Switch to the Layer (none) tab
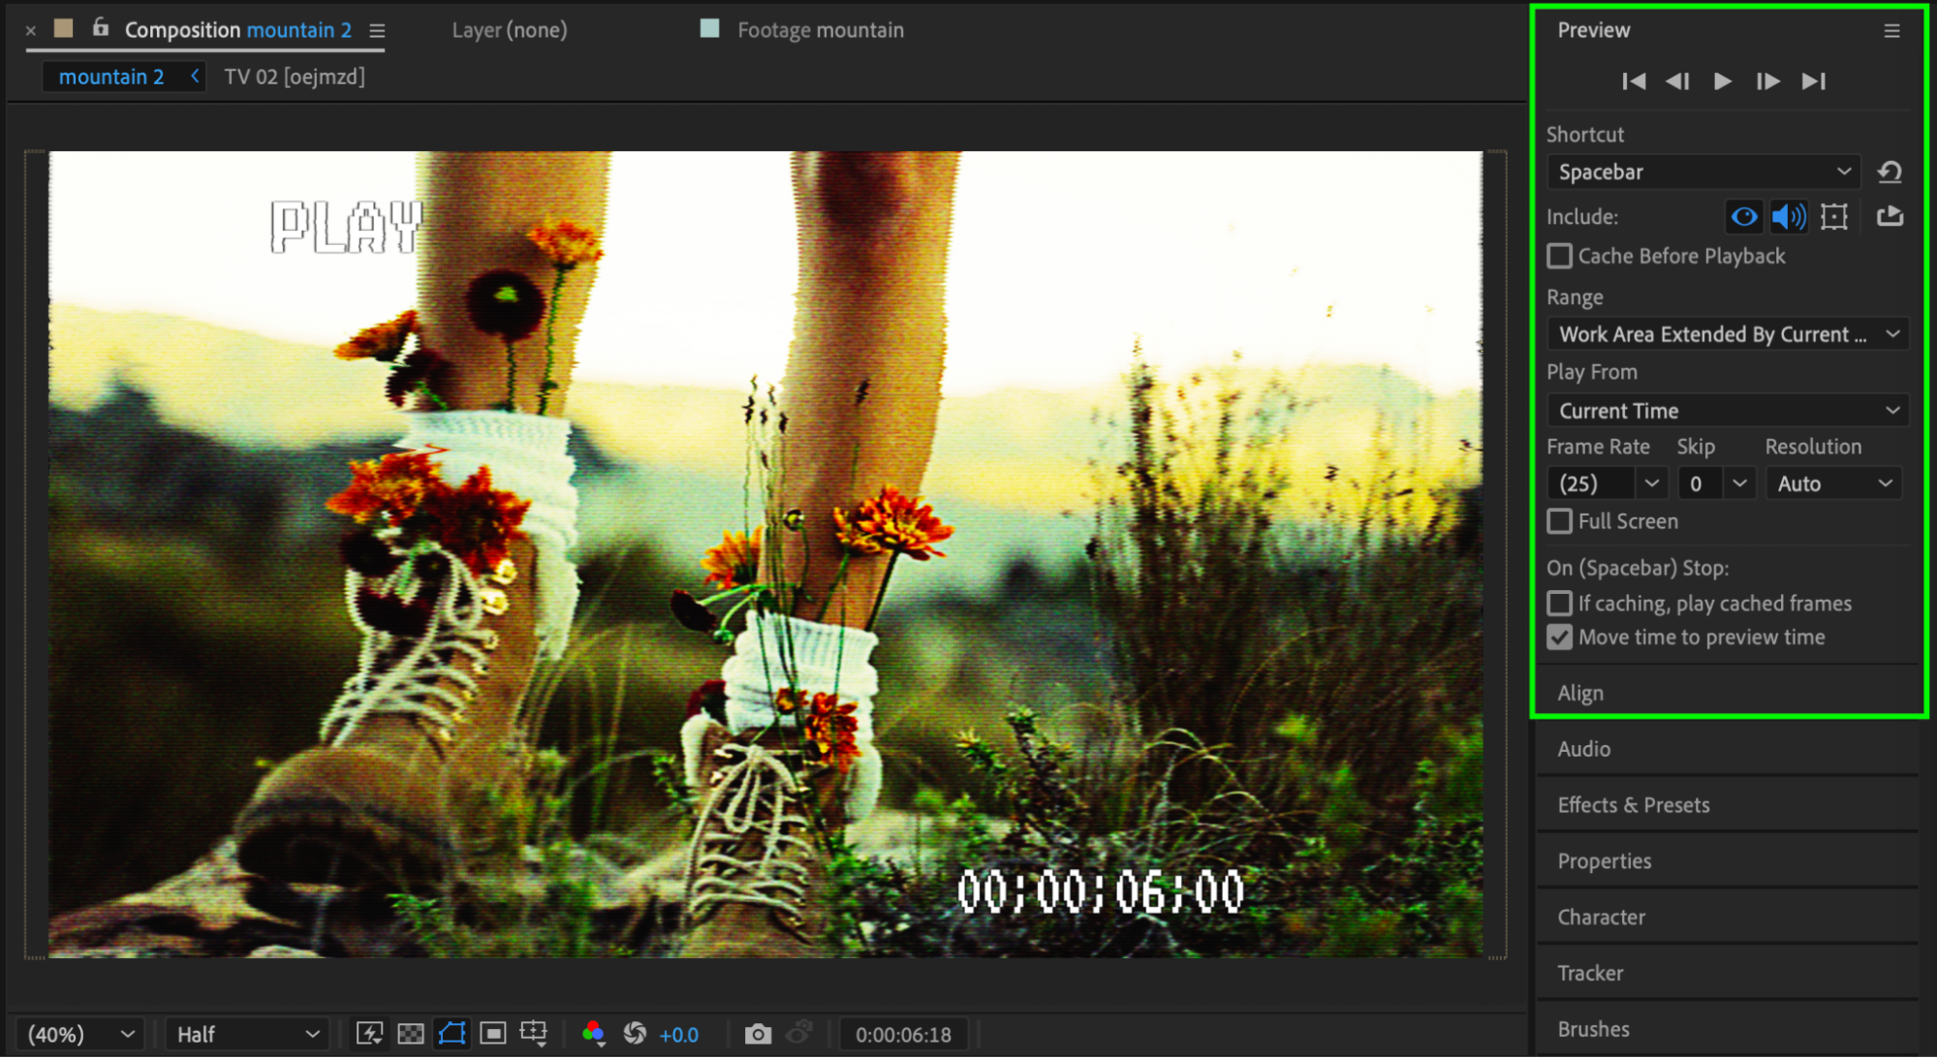This screenshot has height=1058, width=1937. pos(510,30)
